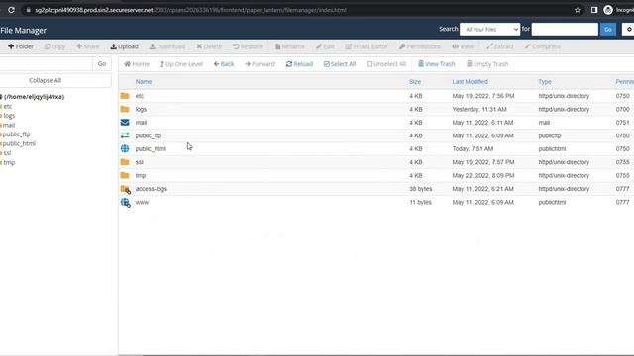Open the Search scope dropdown
Image resolution: width=634 pixels, height=356 pixels.
(489, 29)
